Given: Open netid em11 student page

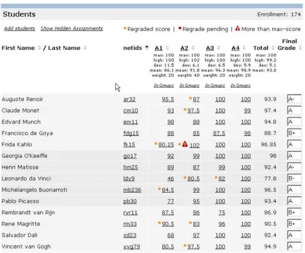Looking at the screenshot, I should click(x=131, y=122).
